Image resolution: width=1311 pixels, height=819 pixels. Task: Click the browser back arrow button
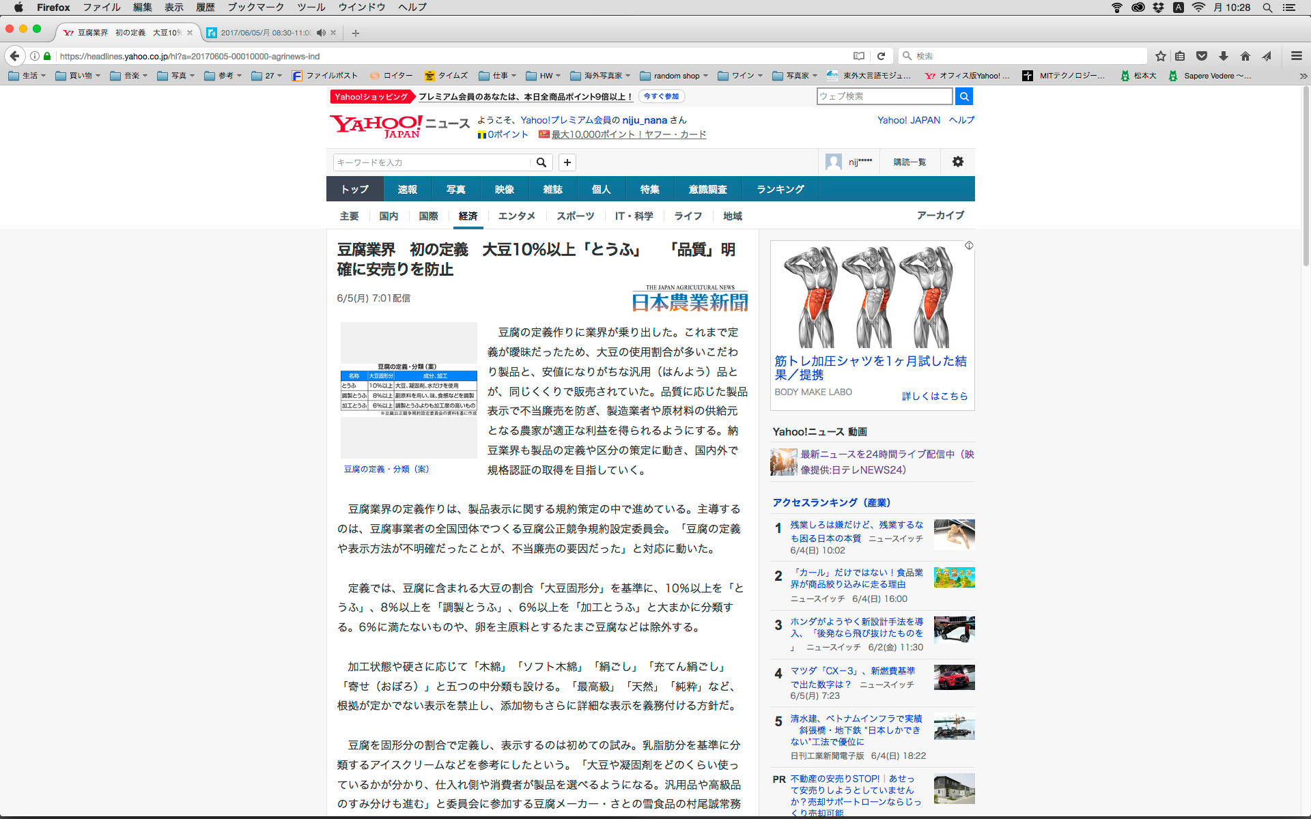(15, 56)
